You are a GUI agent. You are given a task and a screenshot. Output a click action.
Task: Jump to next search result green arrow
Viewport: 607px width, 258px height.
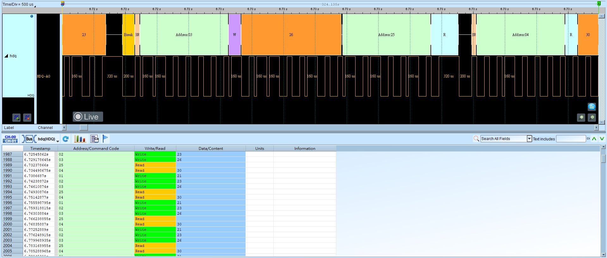click(602, 138)
